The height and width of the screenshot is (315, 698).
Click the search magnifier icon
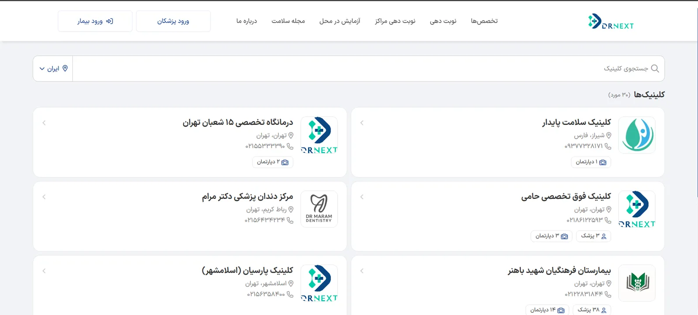click(x=655, y=68)
